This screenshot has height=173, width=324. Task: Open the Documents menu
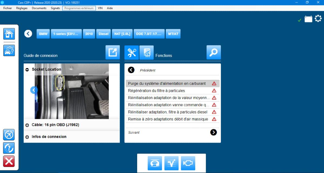[39, 8]
